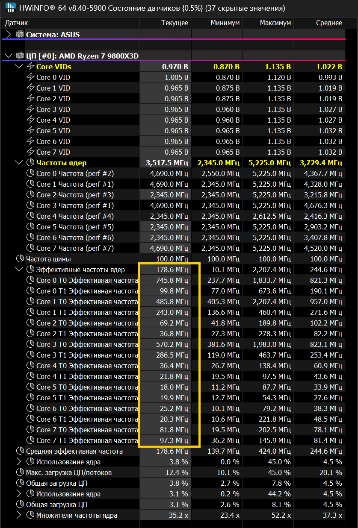Viewport: 358px width, 528px height.
Task: Click the clock icon of Core 0 Частота (perf #2)
Action: (30, 173)
